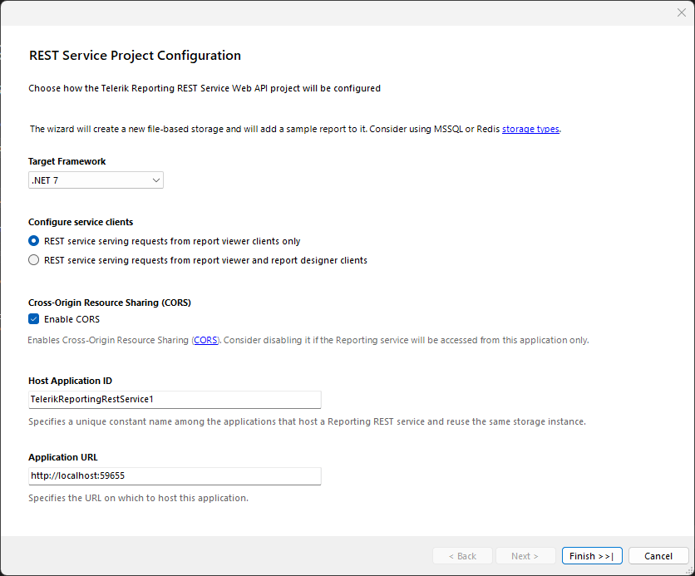Click into the Host Application ID field
This screenshot has width=695, height=576.
175,400
